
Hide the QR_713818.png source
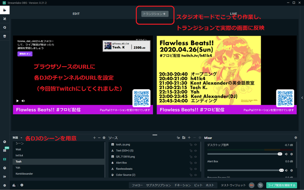196,157
